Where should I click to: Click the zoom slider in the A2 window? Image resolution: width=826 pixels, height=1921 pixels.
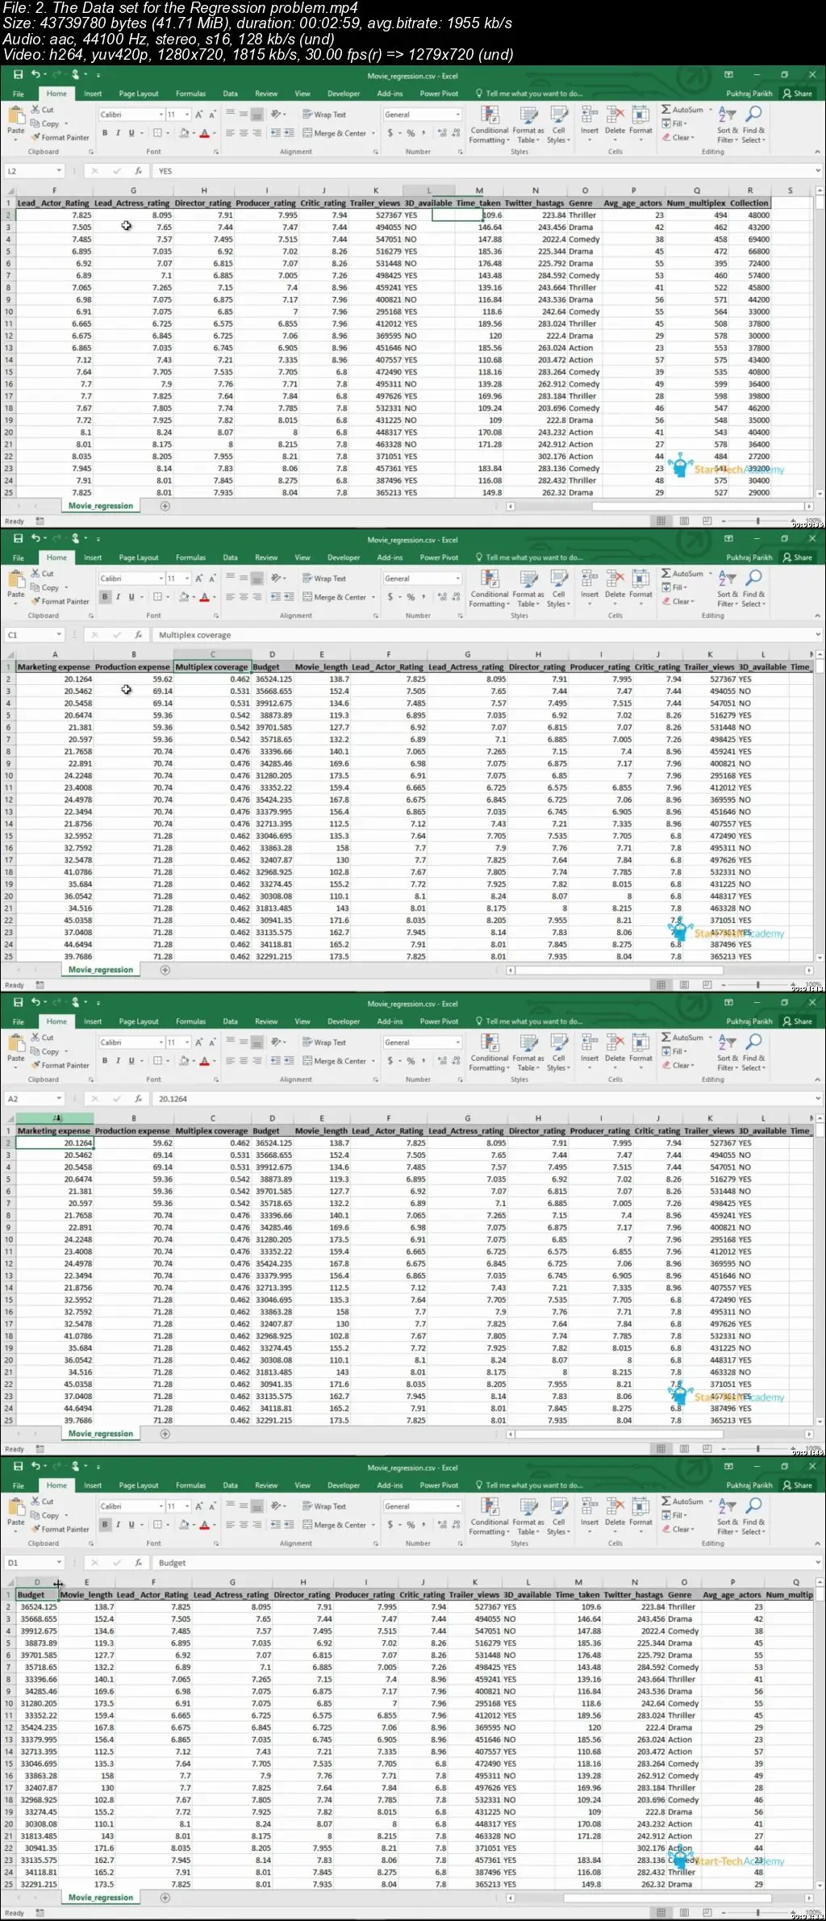pyautogui.click(x=758, y=1449)
